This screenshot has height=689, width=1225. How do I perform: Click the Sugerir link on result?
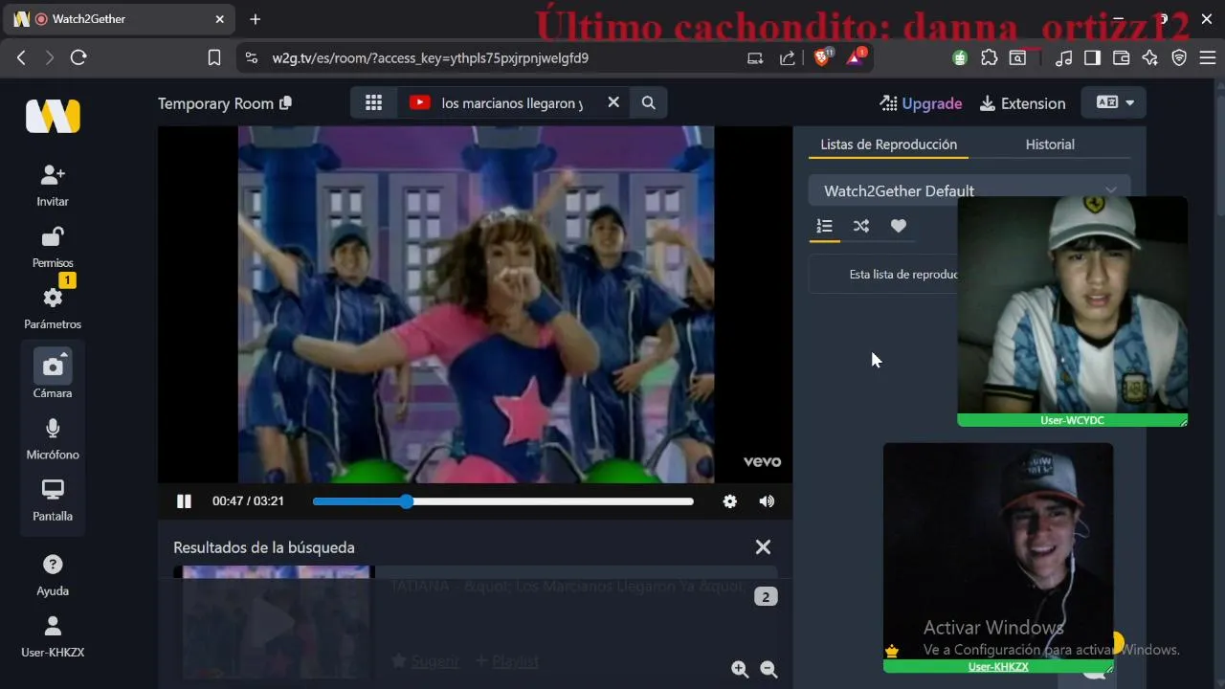tap(425, 661)
